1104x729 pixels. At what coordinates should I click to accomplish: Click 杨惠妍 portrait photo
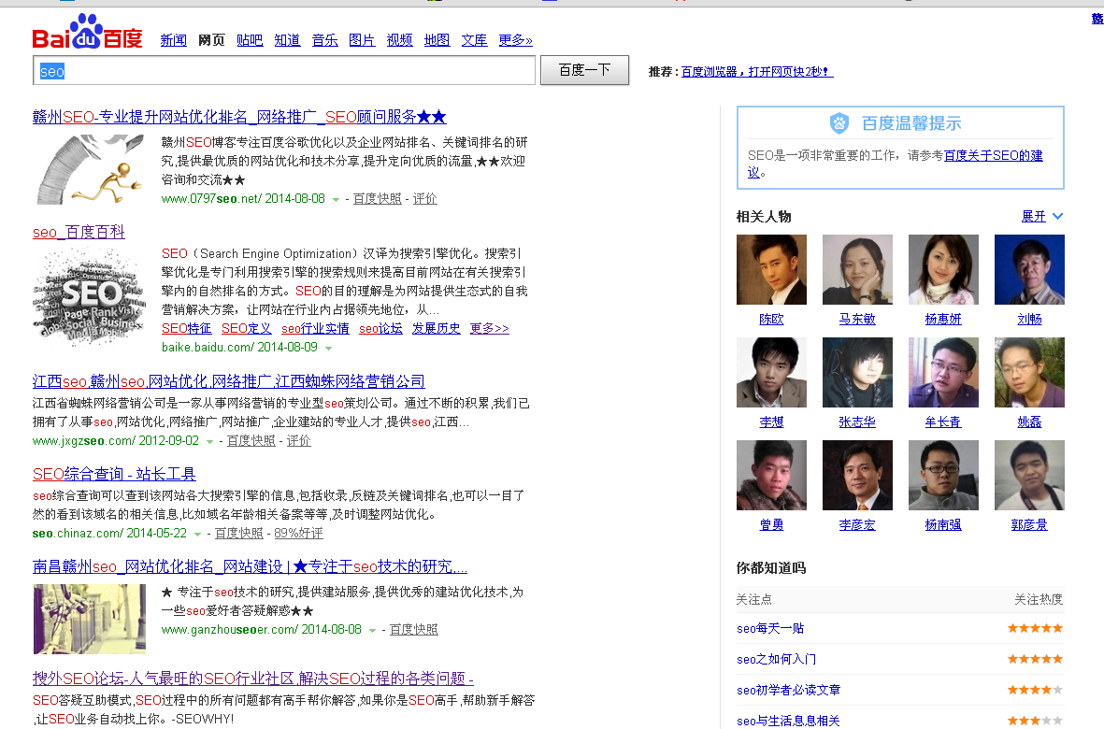tap(943, 269)
